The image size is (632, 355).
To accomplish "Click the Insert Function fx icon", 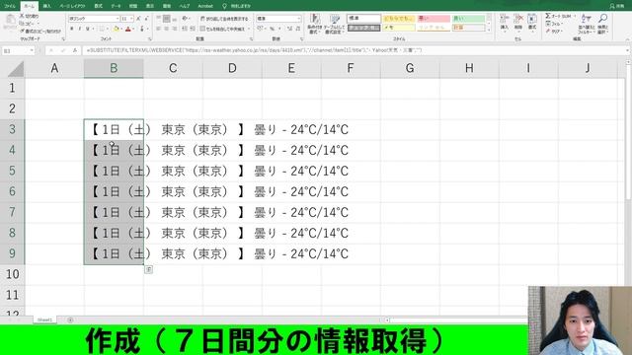I will click(x=75, y=50).
